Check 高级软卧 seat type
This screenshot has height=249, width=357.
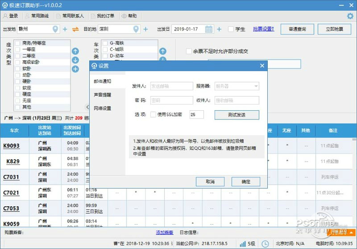pos(17,62)
